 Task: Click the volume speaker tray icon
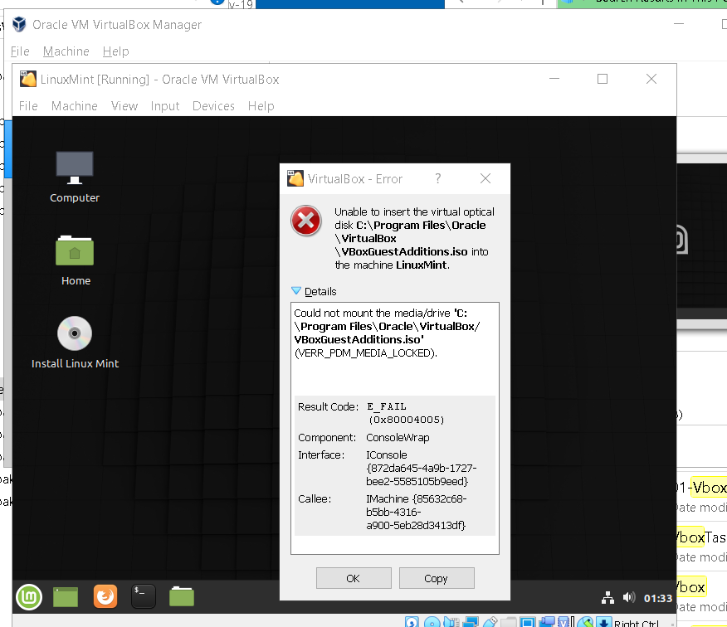(x=629, y=597)
